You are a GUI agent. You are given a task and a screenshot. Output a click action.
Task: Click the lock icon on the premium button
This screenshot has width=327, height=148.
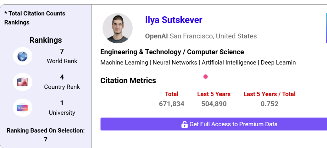click(x=184, y=124)
